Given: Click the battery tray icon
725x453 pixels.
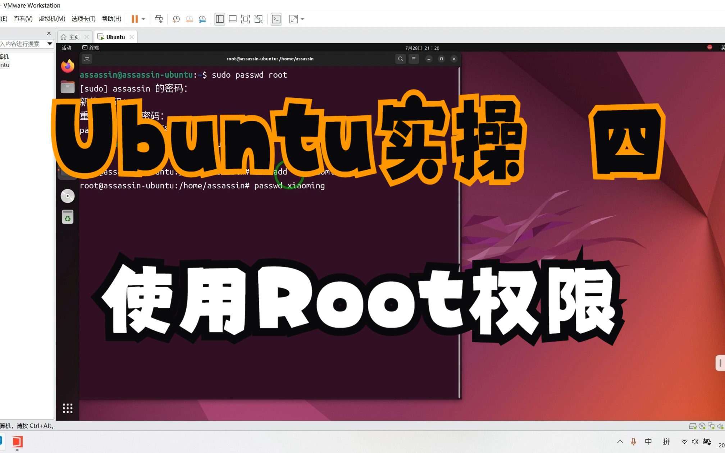Looking at the screenshot, I should pyautogui.click(x=707, y=442).
